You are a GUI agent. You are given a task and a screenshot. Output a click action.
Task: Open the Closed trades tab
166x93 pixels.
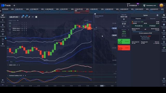coord(153,19)
